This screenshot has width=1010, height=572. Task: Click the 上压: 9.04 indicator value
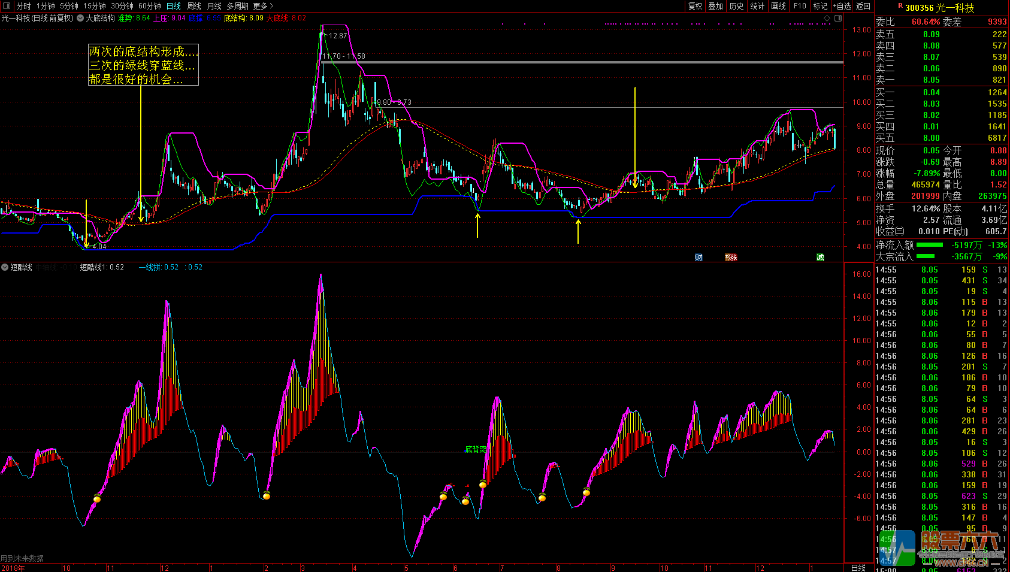[170, 18]
